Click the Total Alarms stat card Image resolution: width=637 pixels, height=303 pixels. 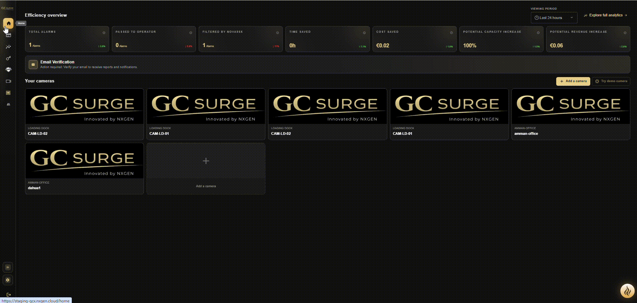click(x=67, y=39)
